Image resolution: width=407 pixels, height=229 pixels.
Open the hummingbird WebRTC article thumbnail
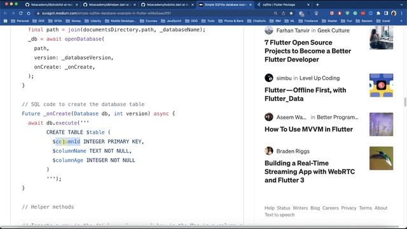point(382,158)
